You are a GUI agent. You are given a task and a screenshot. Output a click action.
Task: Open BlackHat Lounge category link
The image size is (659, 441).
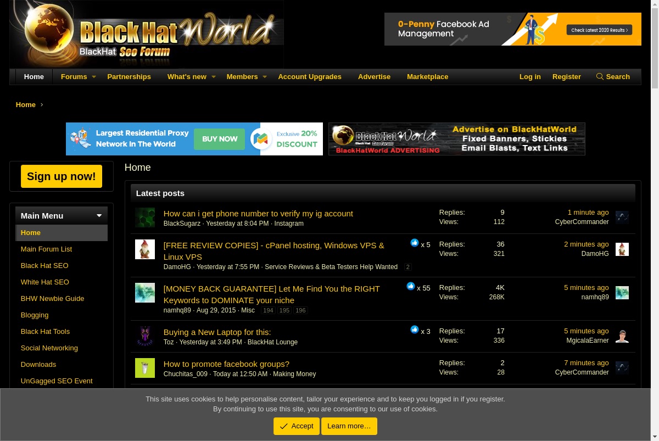272,342
